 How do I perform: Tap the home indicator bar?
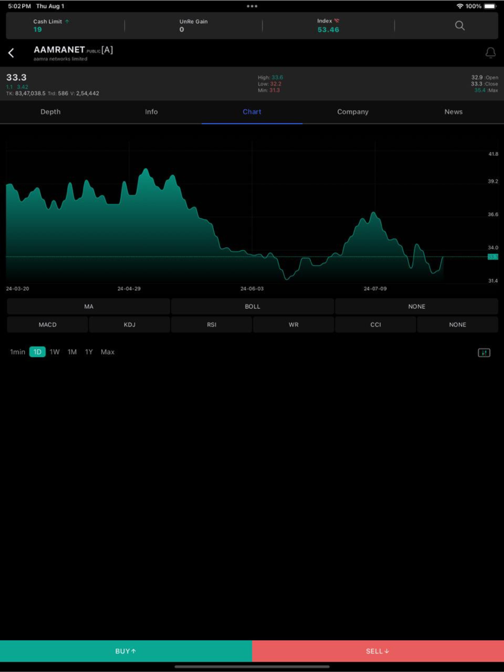click(x=252, y=666)
